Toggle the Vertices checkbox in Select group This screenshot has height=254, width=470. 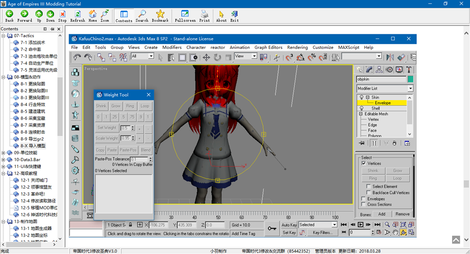[364, 163]
